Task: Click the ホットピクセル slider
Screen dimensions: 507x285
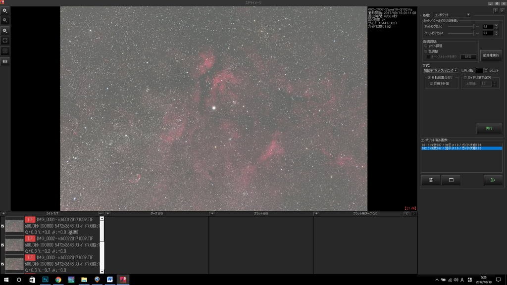Action: 461,27
